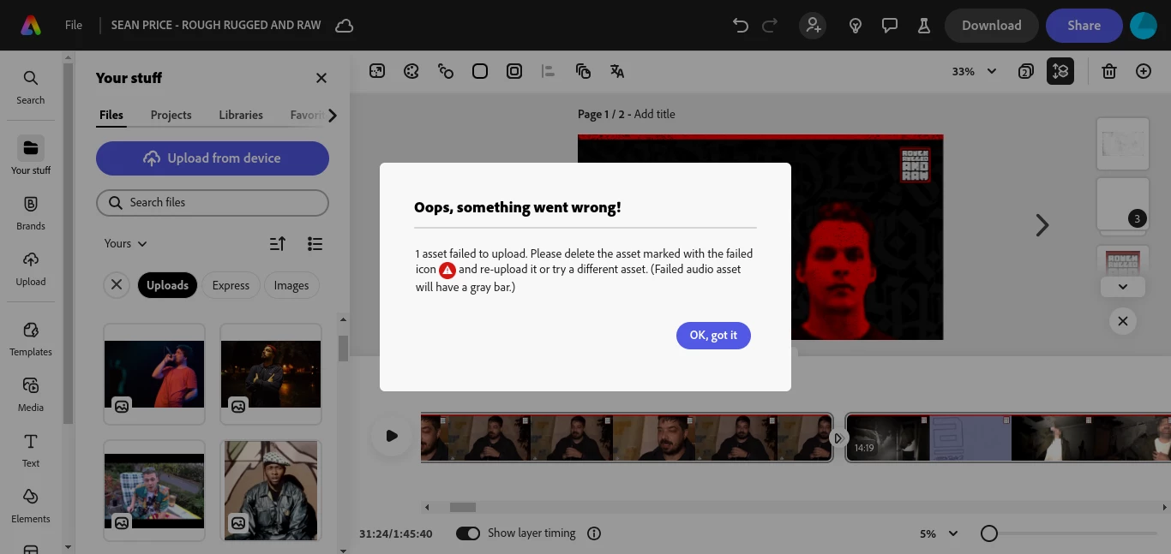The image size is (1171, 554).
Task: Switch to list view icon
Action: pyautogui.click(x=315, y=244)
